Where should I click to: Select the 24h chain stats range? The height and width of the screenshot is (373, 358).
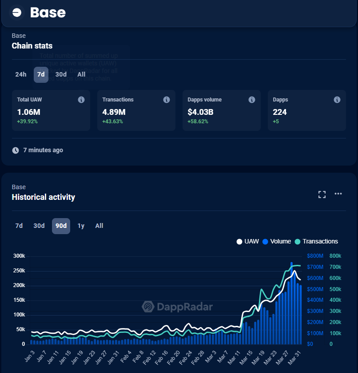tap(21, 74)
